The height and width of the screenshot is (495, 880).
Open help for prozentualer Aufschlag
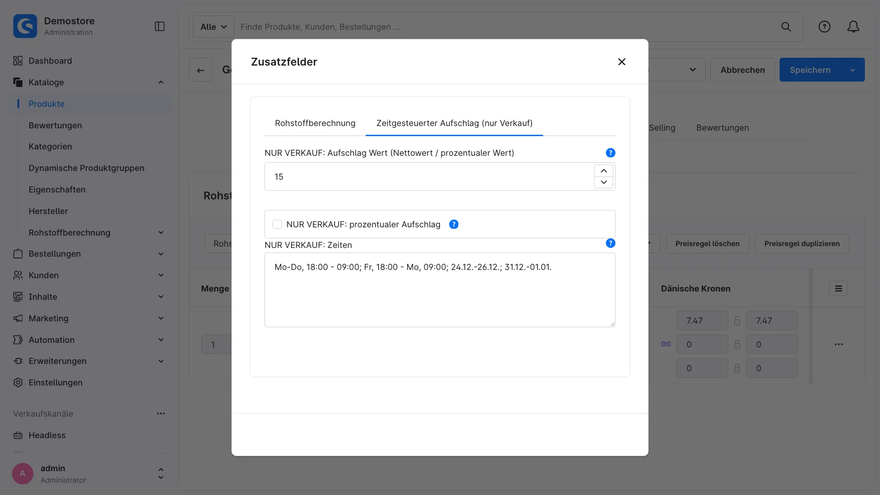tap(454, 224)
